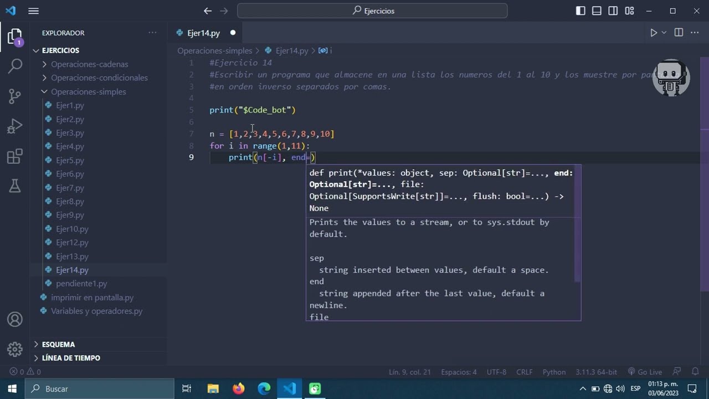This screenshot has height=399, width=709.
Task: Open the Extensions view
Action: [x=15, y=156]
